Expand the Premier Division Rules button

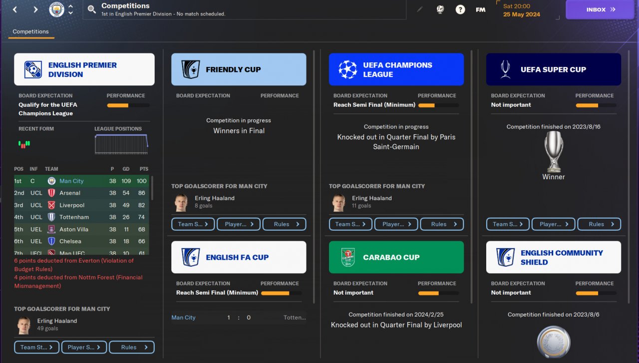coord(132,347)
